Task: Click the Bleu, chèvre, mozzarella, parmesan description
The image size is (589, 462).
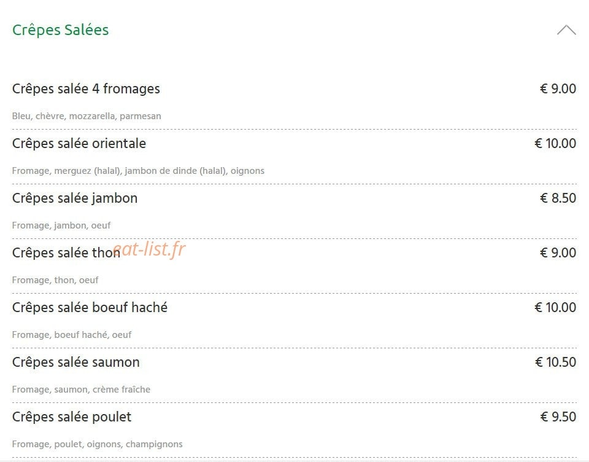Action: click(87, 116)
